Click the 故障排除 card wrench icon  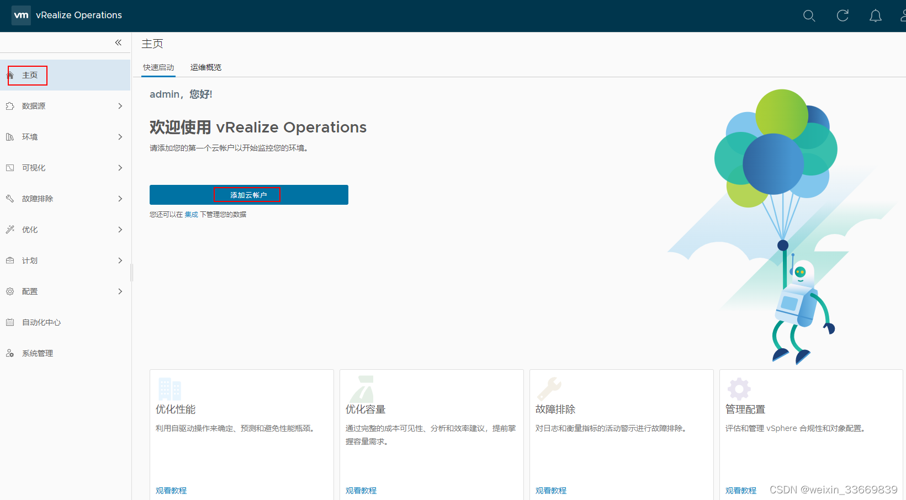click(549, 389)
